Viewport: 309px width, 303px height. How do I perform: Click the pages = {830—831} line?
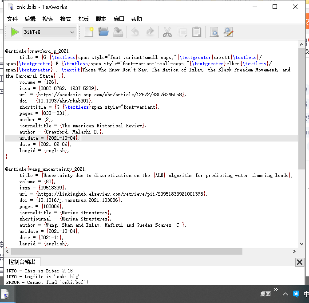(x=44, y=114)
